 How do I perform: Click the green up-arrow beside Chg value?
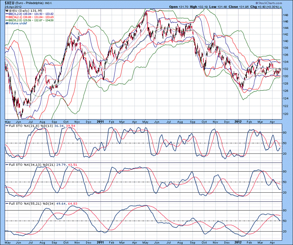[281, 7]
